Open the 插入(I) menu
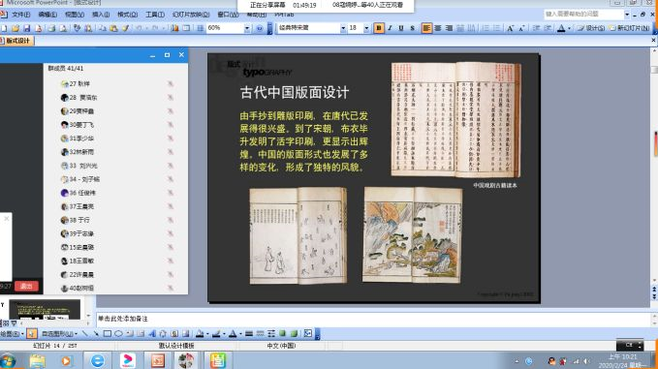The height and width of the screenshot is (369, 658). [101, 15]
